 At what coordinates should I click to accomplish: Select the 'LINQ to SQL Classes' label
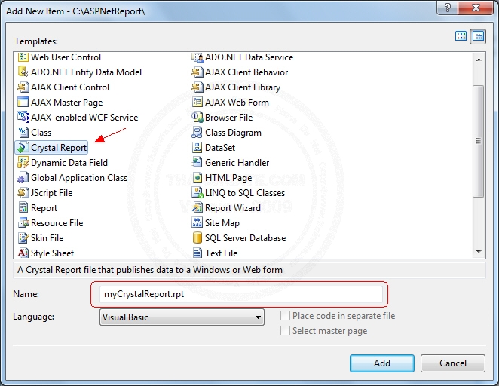(245, 193)
